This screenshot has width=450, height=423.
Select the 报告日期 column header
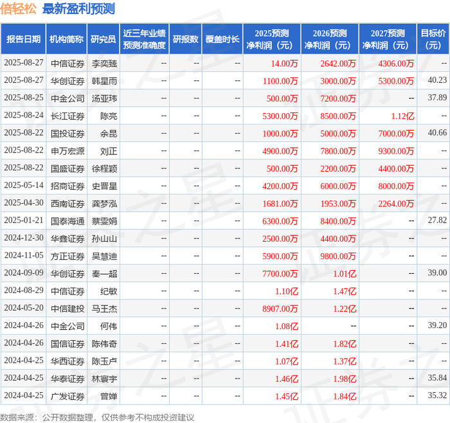[23, 39]
